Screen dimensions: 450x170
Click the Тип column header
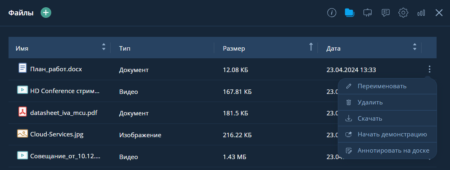(124, 49)
